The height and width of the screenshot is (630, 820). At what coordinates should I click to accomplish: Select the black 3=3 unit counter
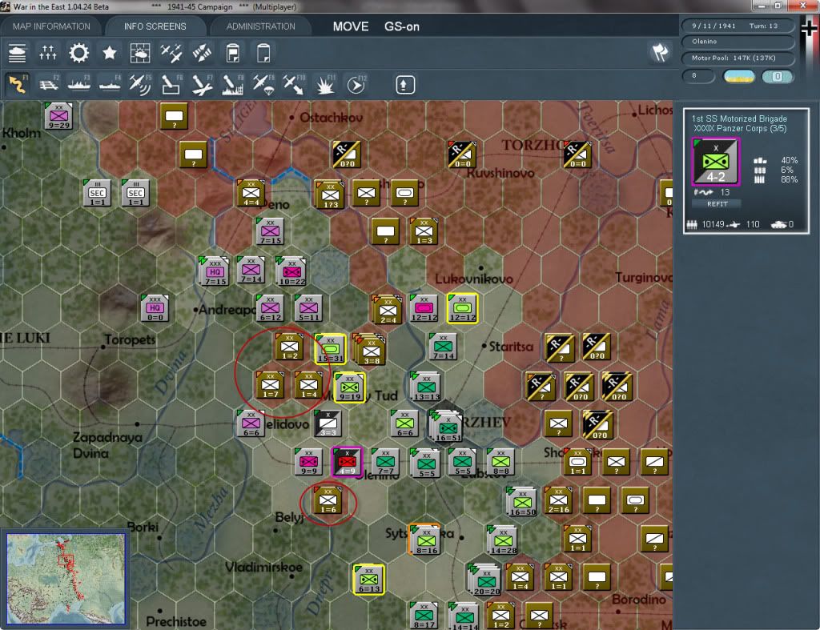[x=328, y=423]
